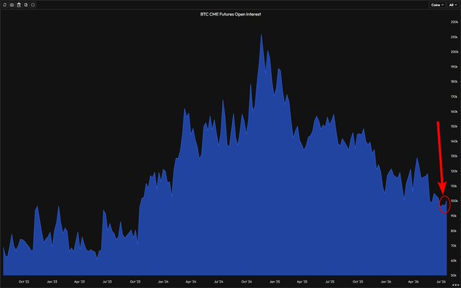Click the open interest peak near 210k
The width and height of the screenshot is (461, 288).
pyautogui.click(x=261, y=35)
